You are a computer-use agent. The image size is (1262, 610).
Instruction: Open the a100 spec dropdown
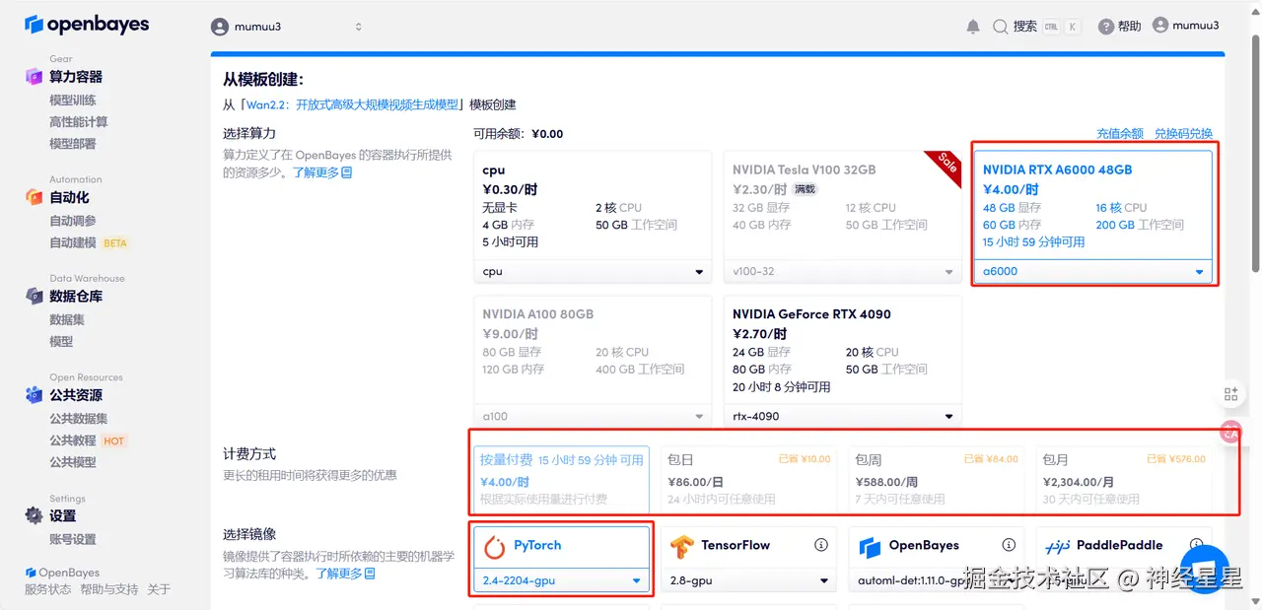592,416
